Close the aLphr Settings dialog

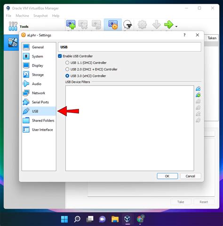point(198,35)
